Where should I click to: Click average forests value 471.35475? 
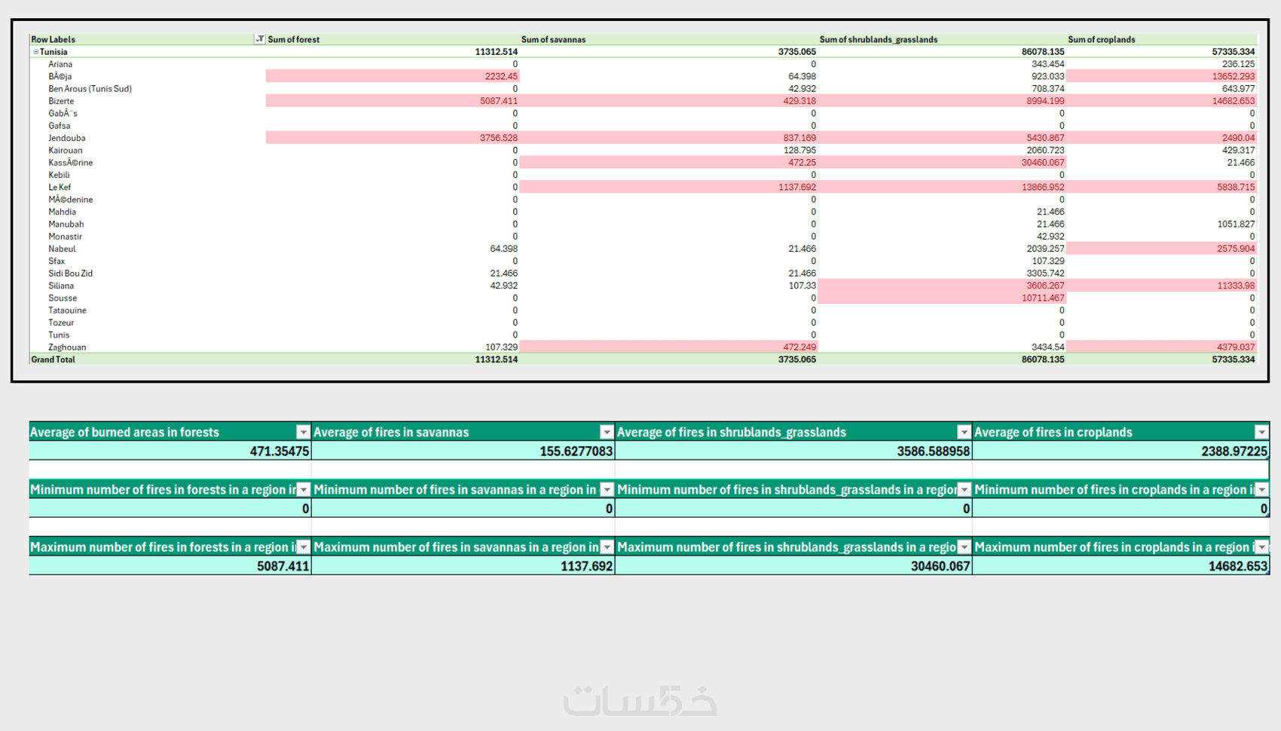coord(280,451)
